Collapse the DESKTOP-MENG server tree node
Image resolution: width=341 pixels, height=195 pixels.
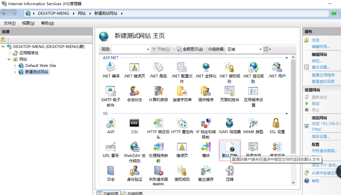[x=3, y=46]
